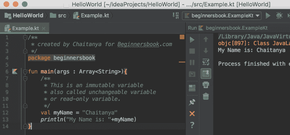
Task: Open the beginnersbook.ExampleKt run configuration dropdown
Action: pos(221,16)
